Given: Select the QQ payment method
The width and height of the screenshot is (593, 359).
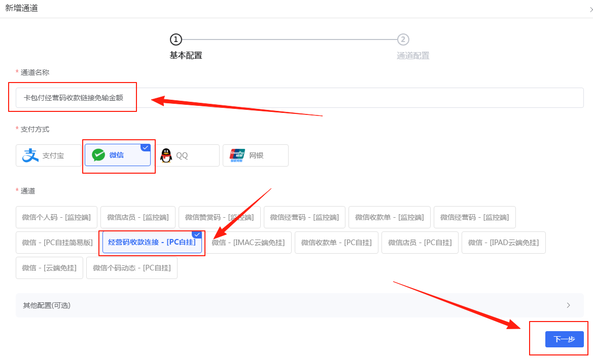Looking at the screenshot, I should (187, 155).
